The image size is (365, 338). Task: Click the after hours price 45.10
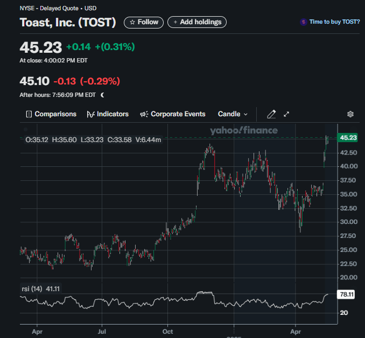point(34,81)
